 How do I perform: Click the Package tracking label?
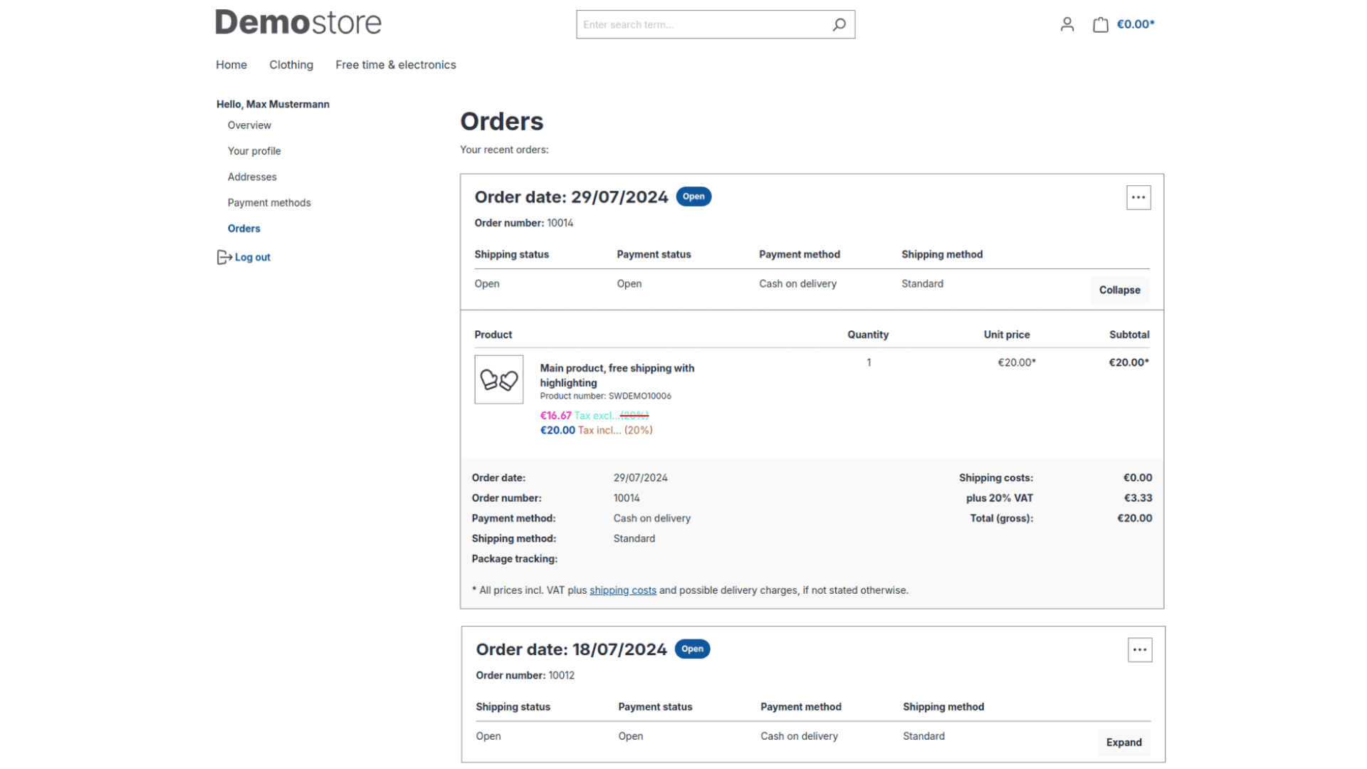[x=514, y=559]
